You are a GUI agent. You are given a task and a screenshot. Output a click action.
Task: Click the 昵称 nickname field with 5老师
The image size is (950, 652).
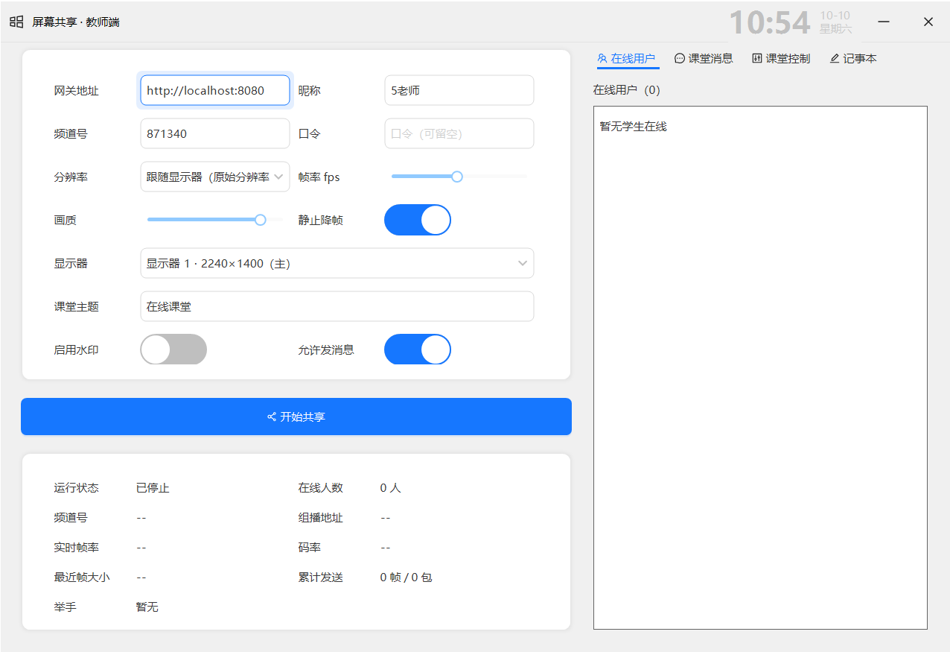pyautogui.click(x=459, y=90)
